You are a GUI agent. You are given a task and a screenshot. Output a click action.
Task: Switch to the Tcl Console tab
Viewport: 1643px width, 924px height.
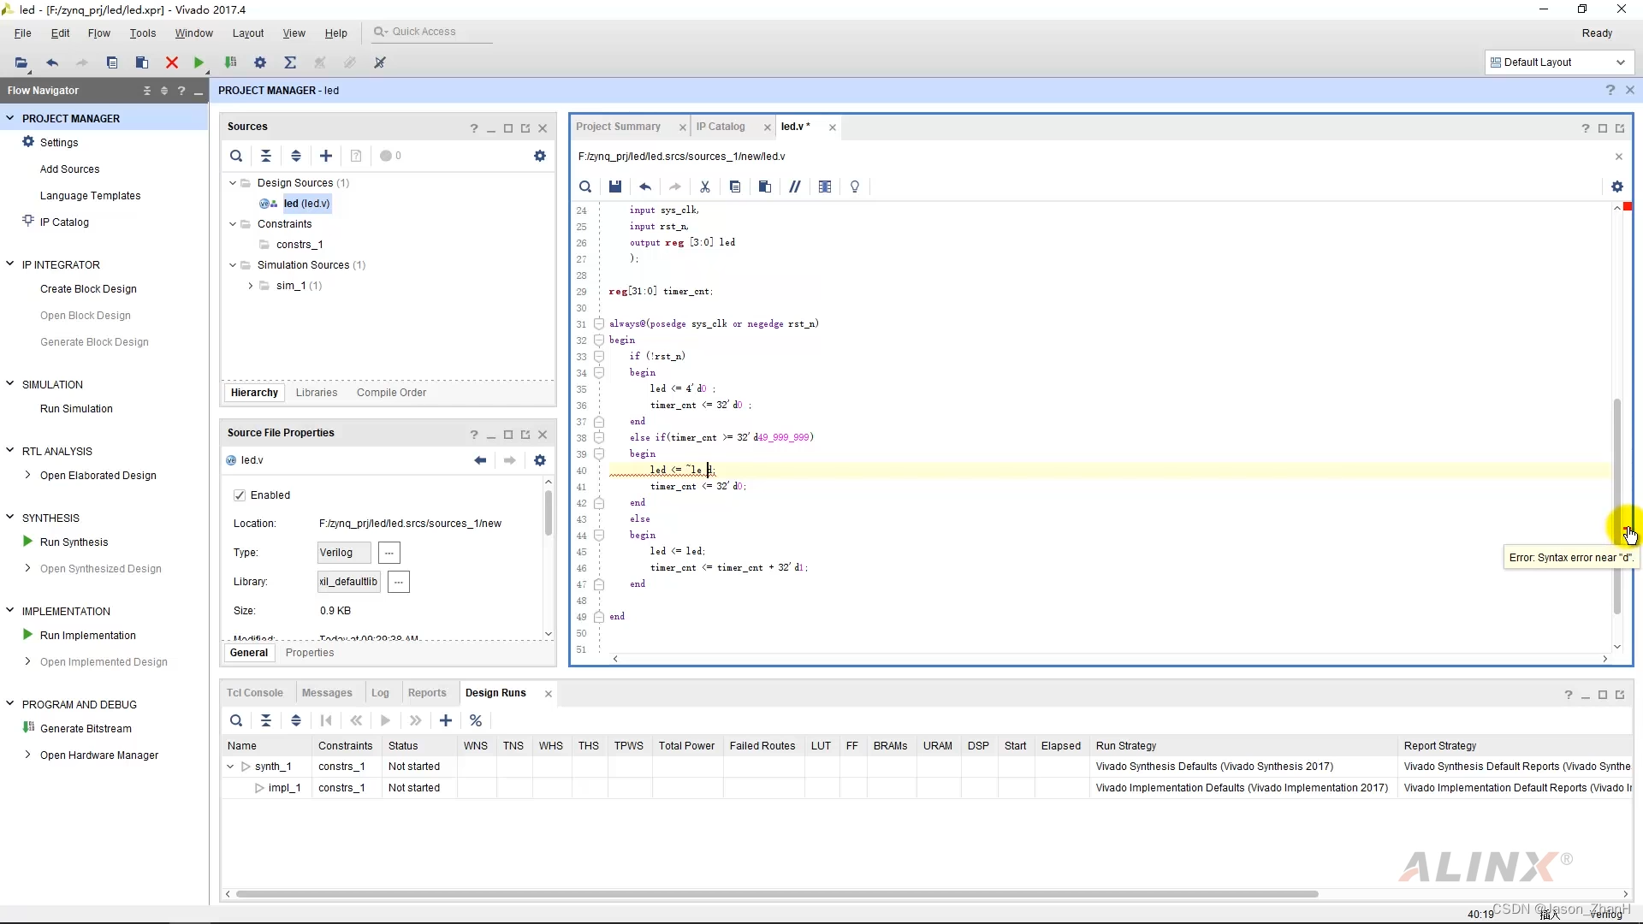[x=254, y=693]
